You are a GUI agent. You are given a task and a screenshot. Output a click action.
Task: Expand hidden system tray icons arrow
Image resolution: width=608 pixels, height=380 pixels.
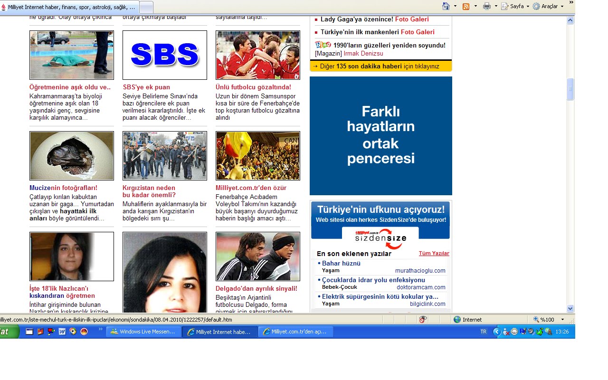click(x=497, y=332)
